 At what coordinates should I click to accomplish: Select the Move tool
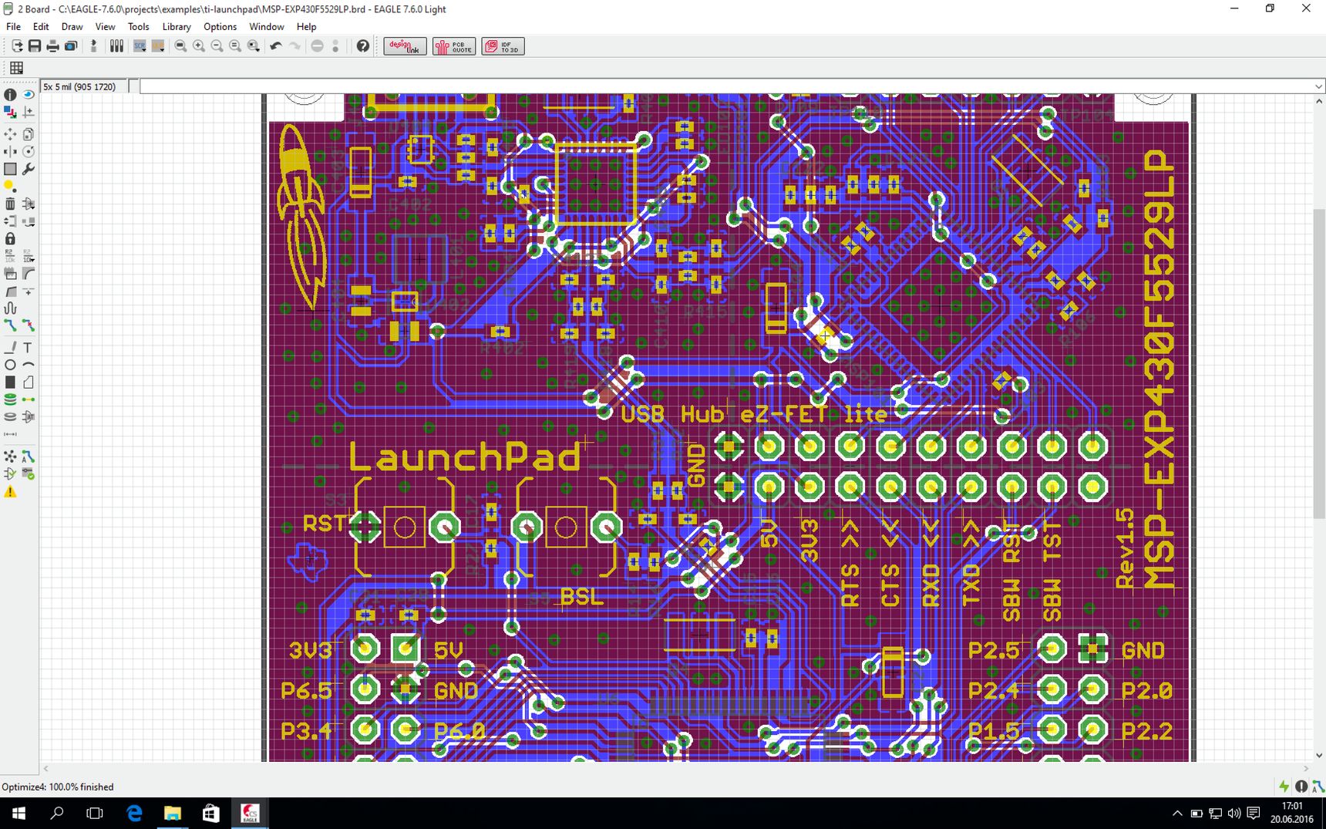point(10,134)
